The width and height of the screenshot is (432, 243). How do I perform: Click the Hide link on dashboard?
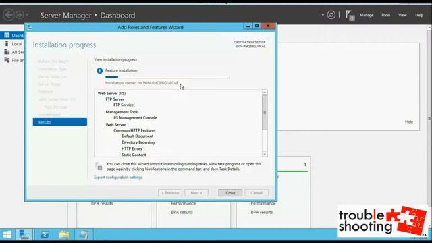(x=409, y=122)
